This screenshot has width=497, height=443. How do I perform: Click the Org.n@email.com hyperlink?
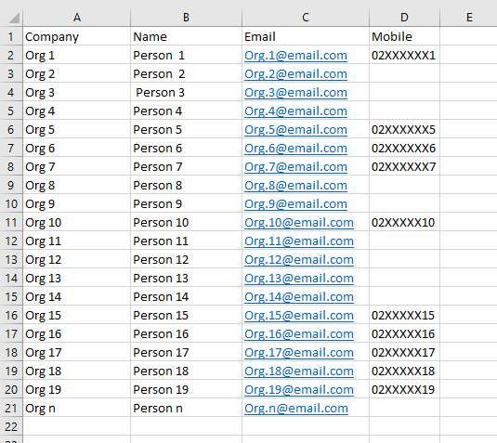[x=296, y=408]
